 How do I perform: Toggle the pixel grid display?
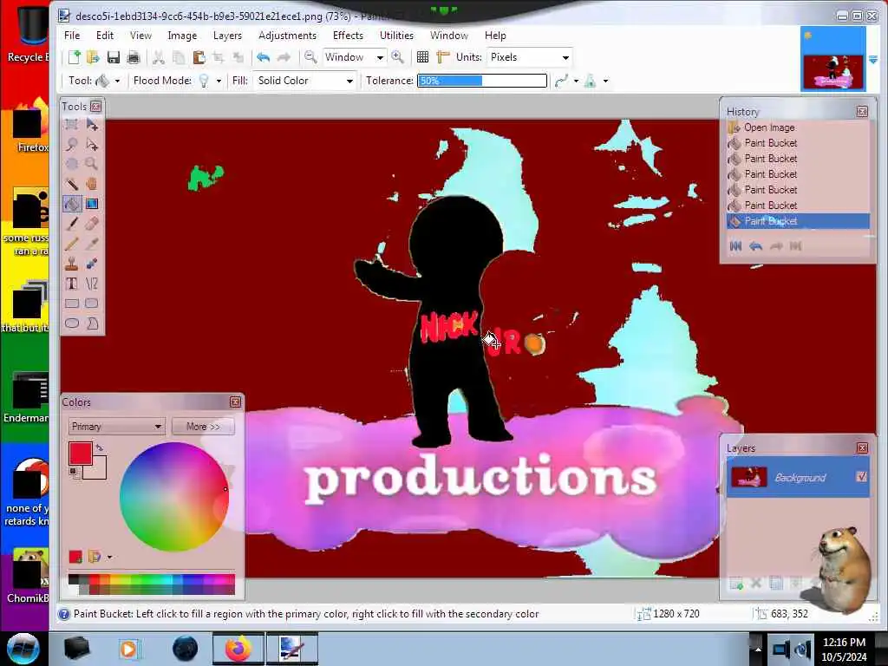(x=422, y=57)
